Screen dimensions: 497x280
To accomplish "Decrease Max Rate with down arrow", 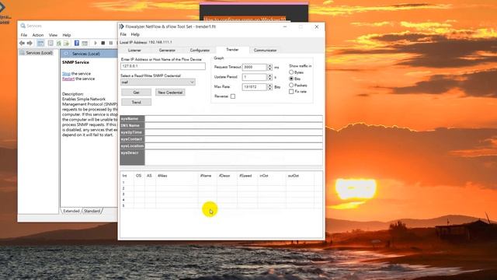I will point(269,89).
